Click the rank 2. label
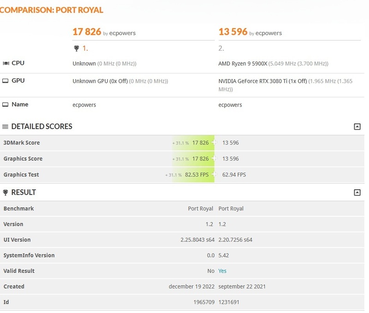 221,48
